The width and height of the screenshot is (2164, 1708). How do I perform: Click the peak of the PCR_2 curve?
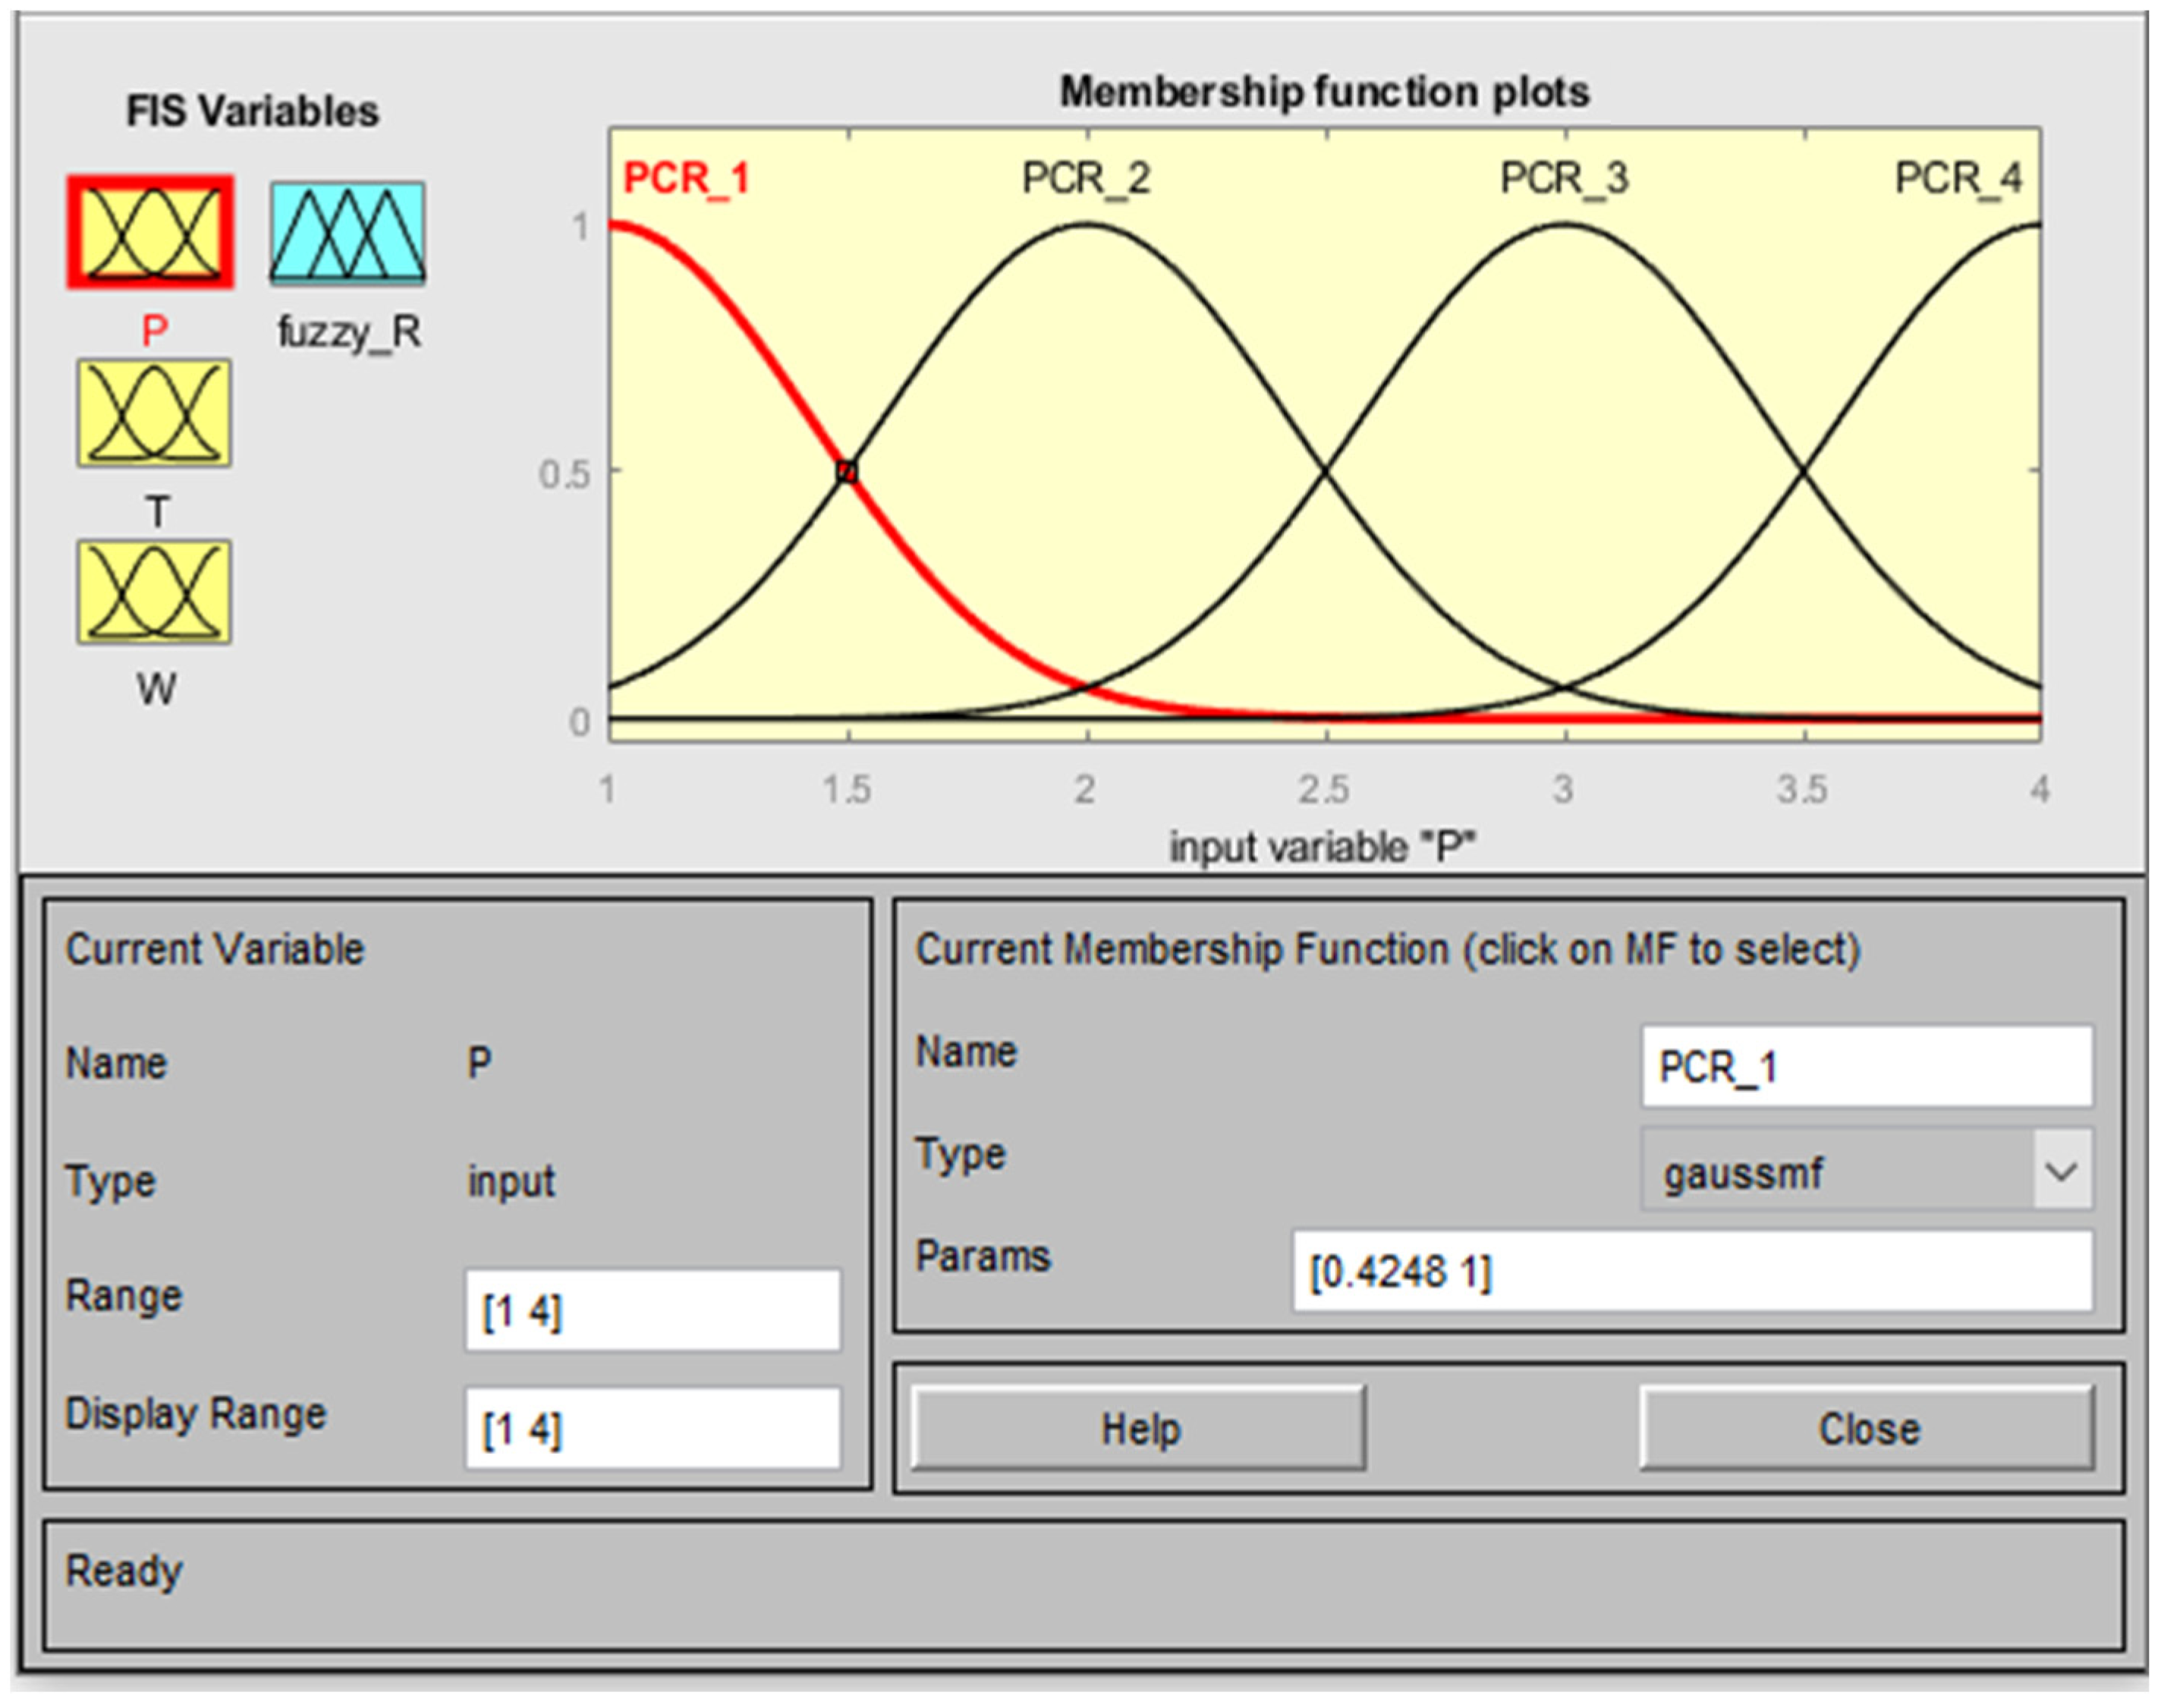pyautogui.click(x=1088, y=225)
